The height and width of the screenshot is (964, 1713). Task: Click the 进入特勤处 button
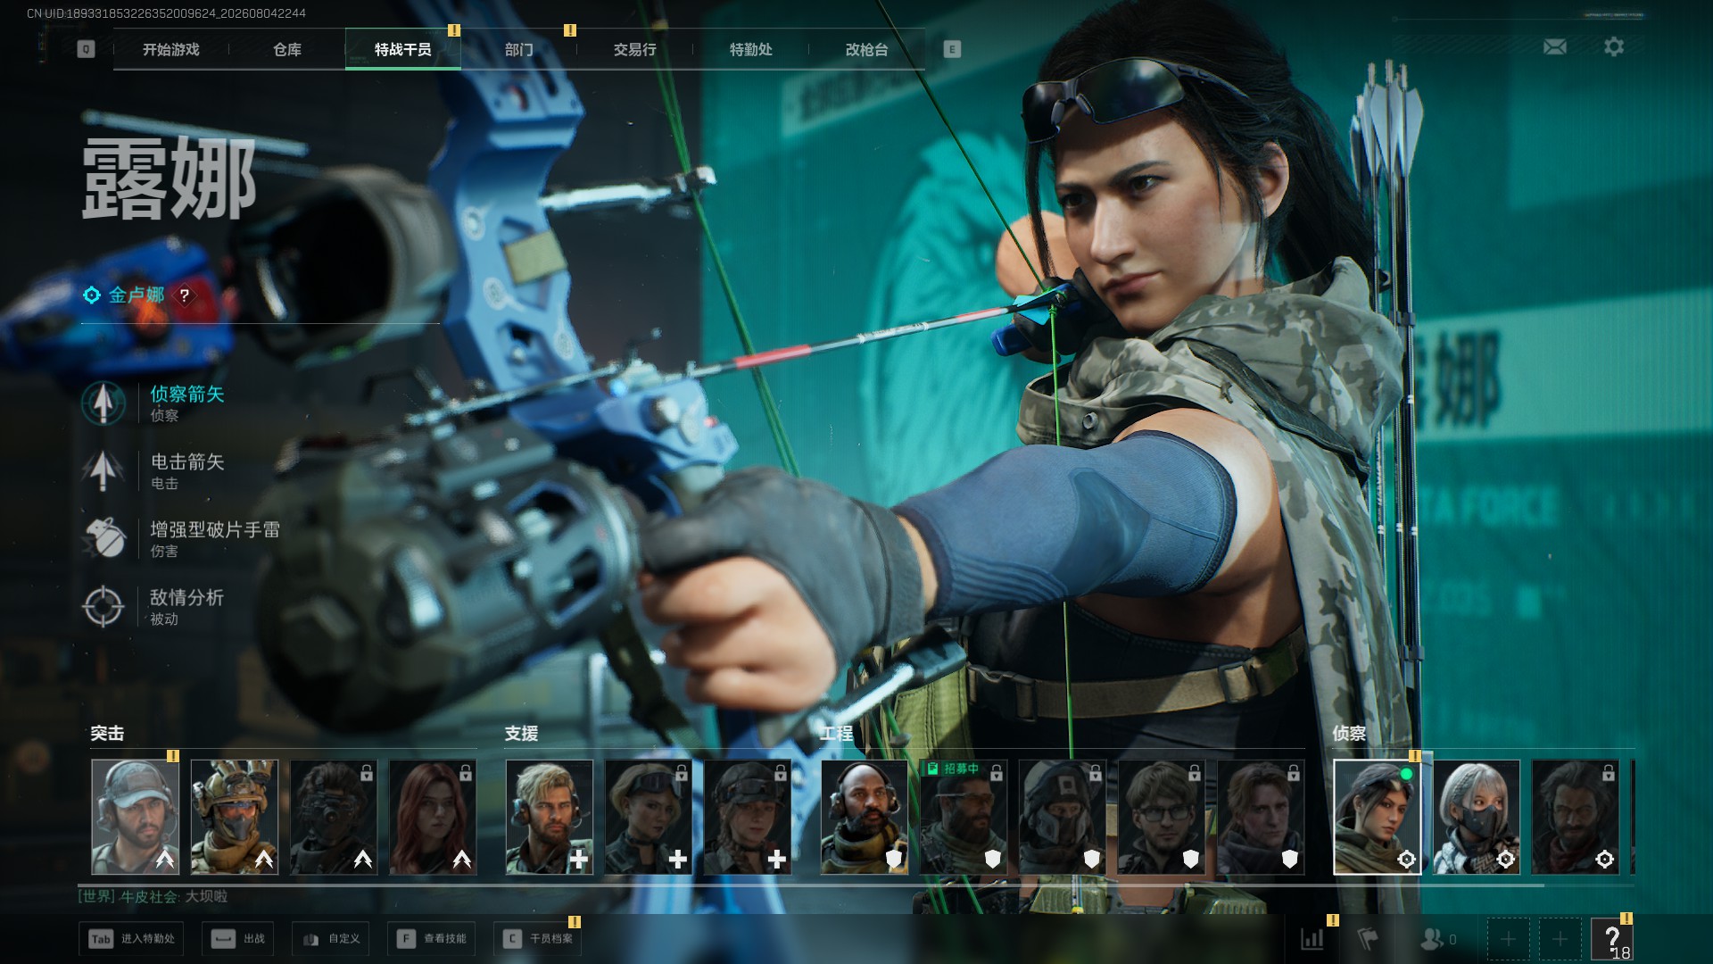click(131, 939)
